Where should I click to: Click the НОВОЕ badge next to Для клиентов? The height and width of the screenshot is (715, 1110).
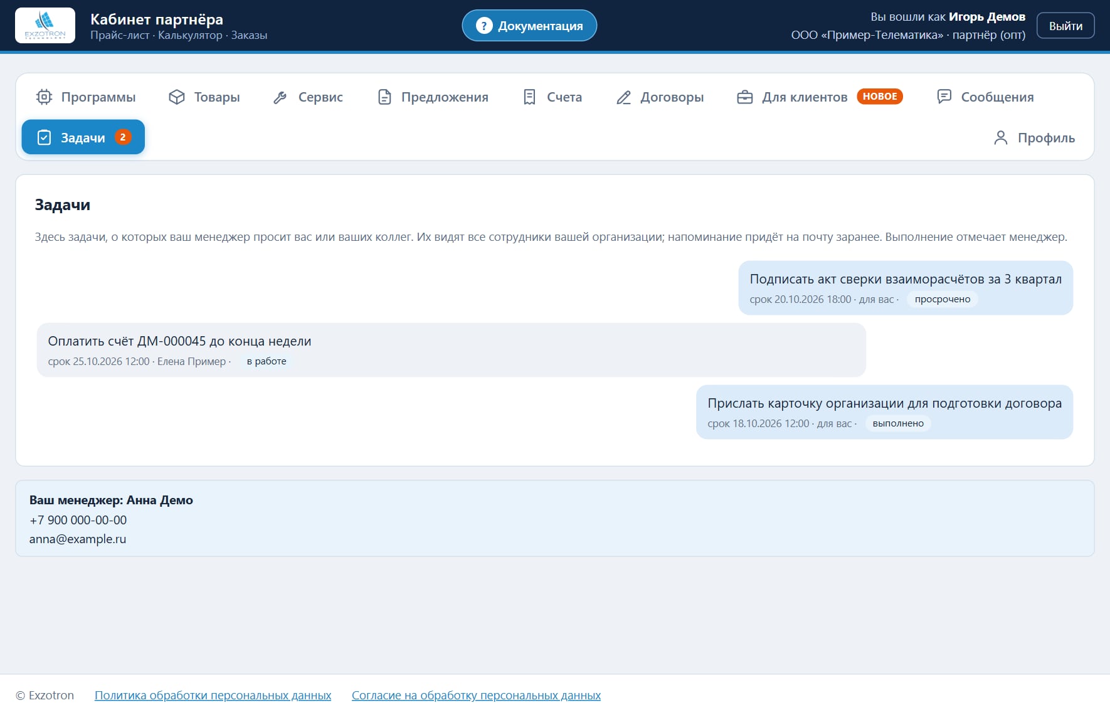(x=880, y=97)
